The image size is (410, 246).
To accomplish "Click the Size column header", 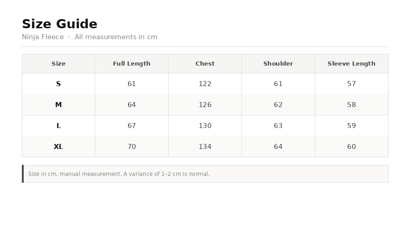I will [x=58, y=63].
